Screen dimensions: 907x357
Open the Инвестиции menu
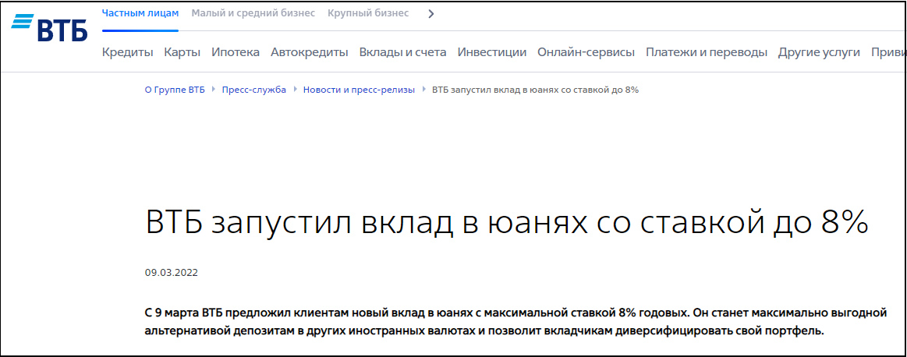pos(492,53)
